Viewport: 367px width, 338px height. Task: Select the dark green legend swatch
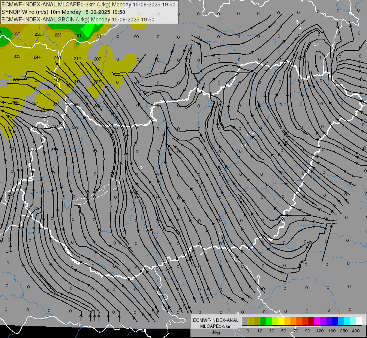263,321
